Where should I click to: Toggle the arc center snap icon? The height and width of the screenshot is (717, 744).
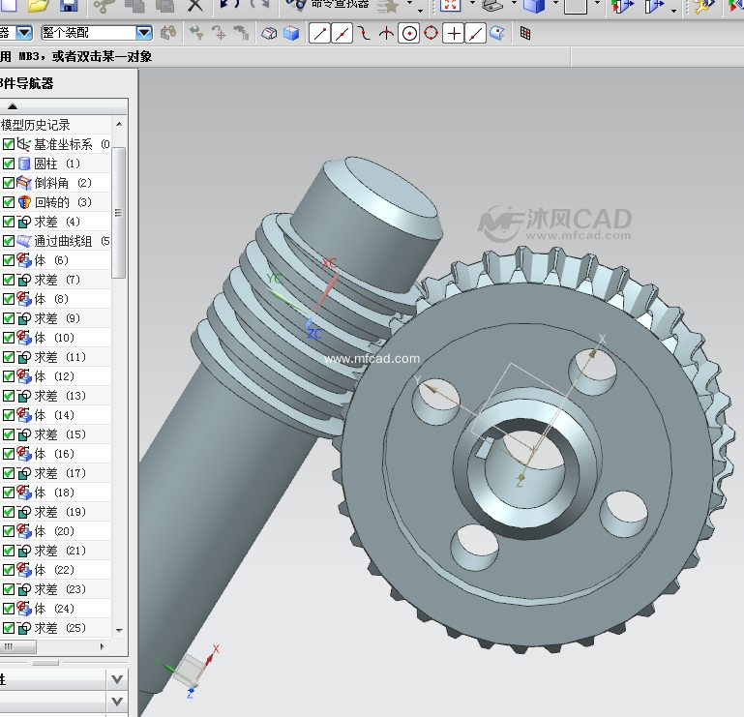point(409,33)
